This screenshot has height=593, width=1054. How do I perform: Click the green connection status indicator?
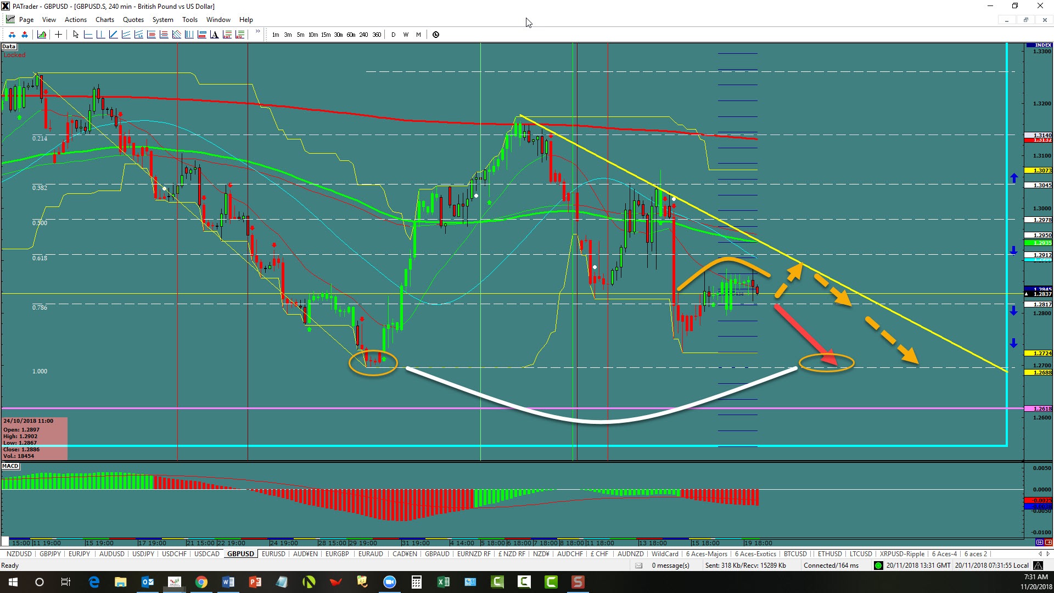pos(878,566)
